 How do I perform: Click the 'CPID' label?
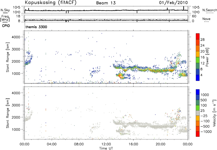pos(6,26)
